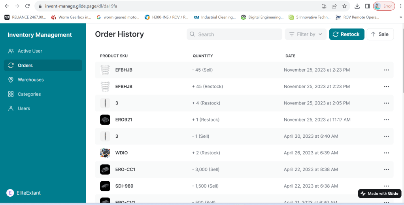
Task: Click the EFBHJB sell order product thumbnail
Action: [x=105, y=70]
